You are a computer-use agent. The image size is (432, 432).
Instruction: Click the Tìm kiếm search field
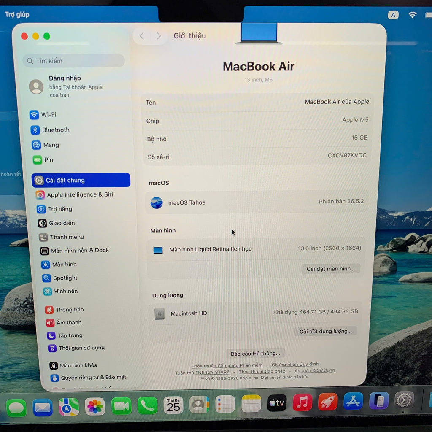pos(73,61)
